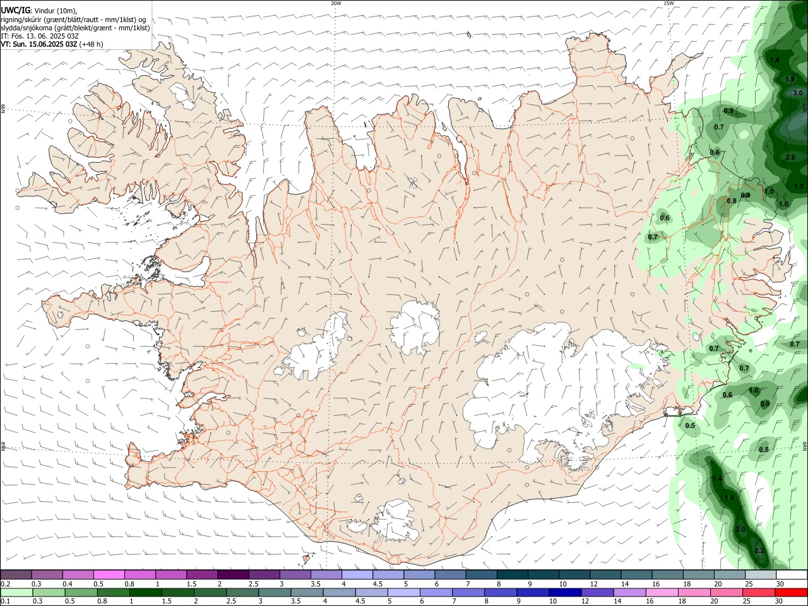Click the 2.5 green-gray swatch, lower legend
Viewport: 808px width, 606px height.
click(242, 593)
